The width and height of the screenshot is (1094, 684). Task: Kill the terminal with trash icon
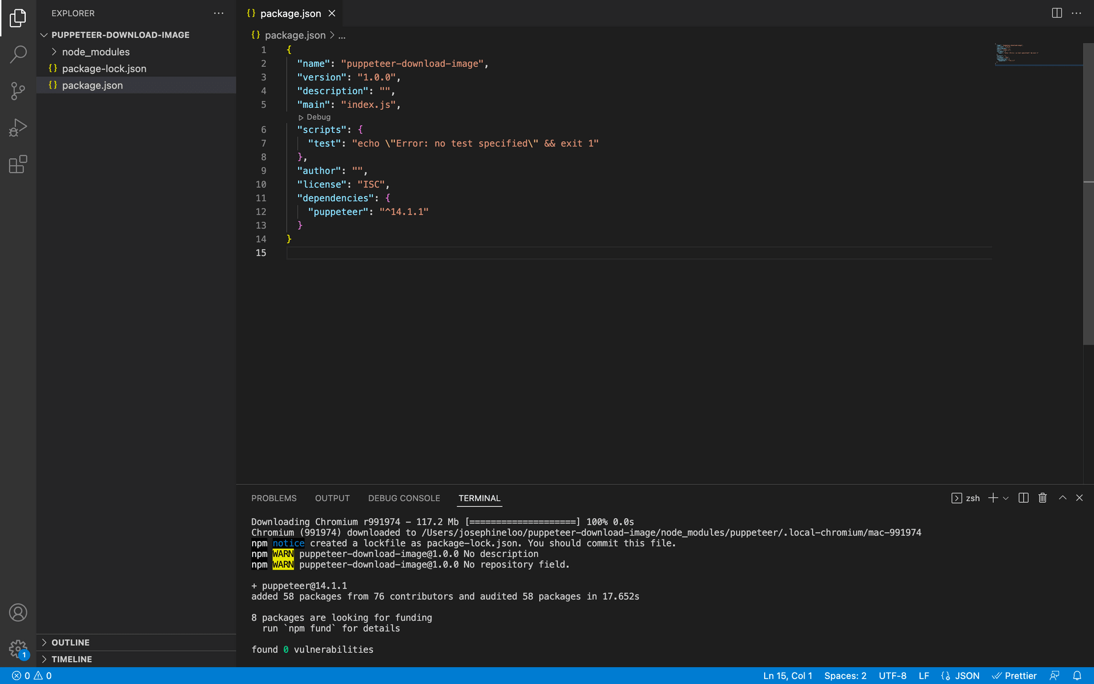[1043, 498]
